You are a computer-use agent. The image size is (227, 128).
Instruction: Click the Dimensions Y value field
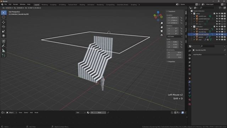[x=175, y=55]
